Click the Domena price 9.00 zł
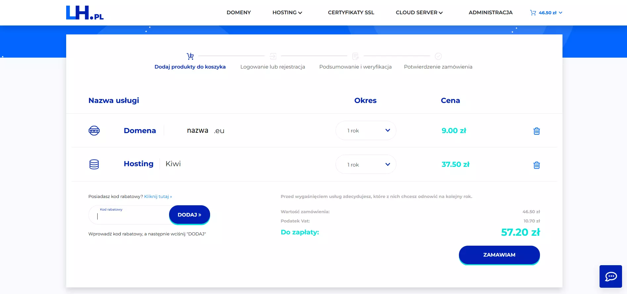Viewport: 627px width, 294px height. click(x=454, y=131)
